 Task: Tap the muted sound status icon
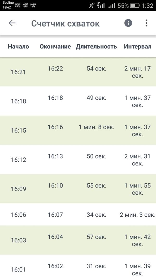pos(92,5)
